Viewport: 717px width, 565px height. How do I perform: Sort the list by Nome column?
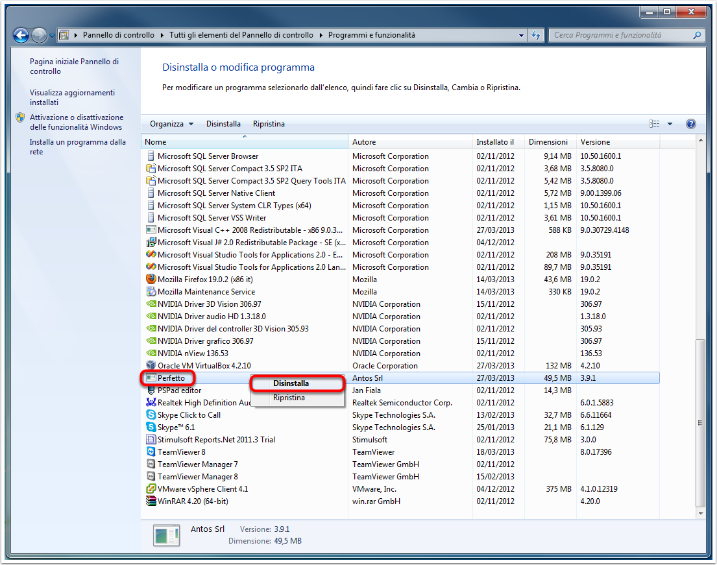pyautogui.click(x=245, y=142)
